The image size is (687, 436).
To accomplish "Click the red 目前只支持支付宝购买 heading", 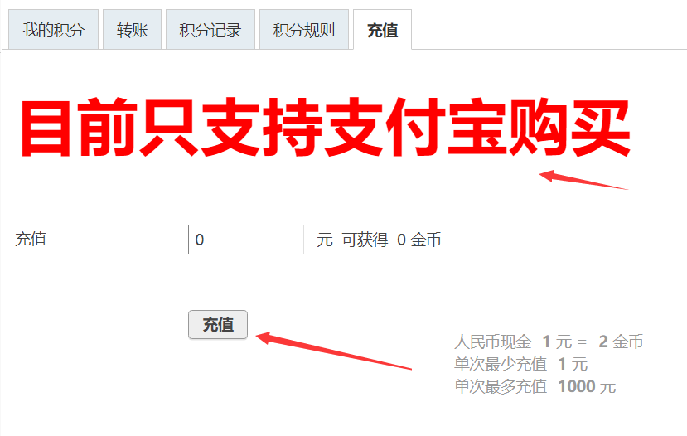I will point(325,128).
